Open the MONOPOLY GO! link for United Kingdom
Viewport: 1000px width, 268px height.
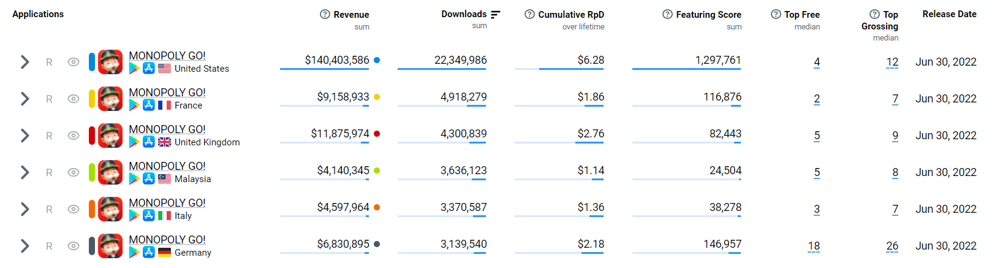pyautogui.click(x=167, y=129)
